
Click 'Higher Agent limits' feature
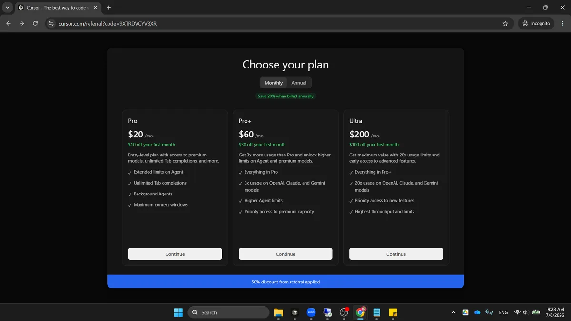[263, 201]
